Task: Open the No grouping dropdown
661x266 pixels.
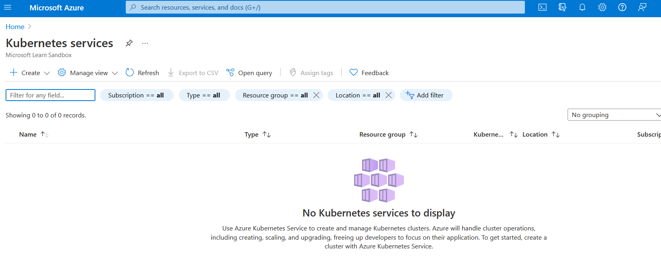Action: tap(614, 115)
